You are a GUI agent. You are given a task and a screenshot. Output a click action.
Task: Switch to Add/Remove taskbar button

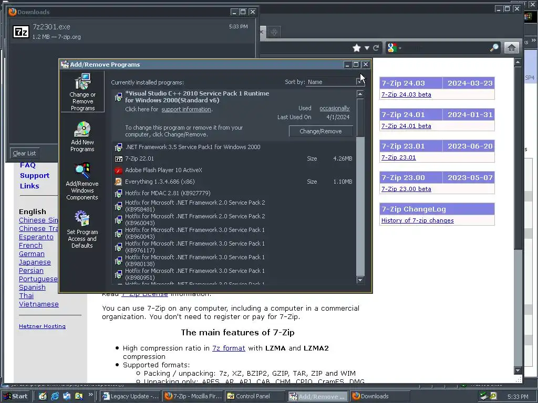[x=317, y=396]
